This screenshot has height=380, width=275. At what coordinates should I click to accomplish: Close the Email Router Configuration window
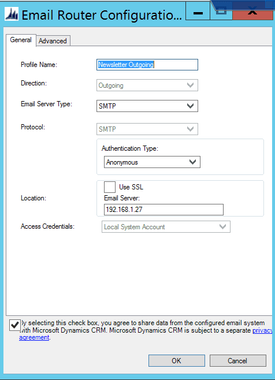[252, 12]
